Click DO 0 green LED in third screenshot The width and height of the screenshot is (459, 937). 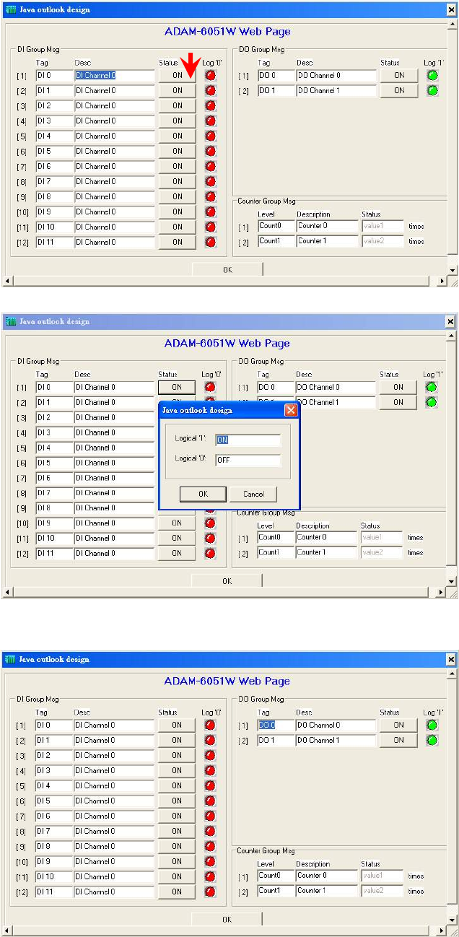click(x=432, y=725)
